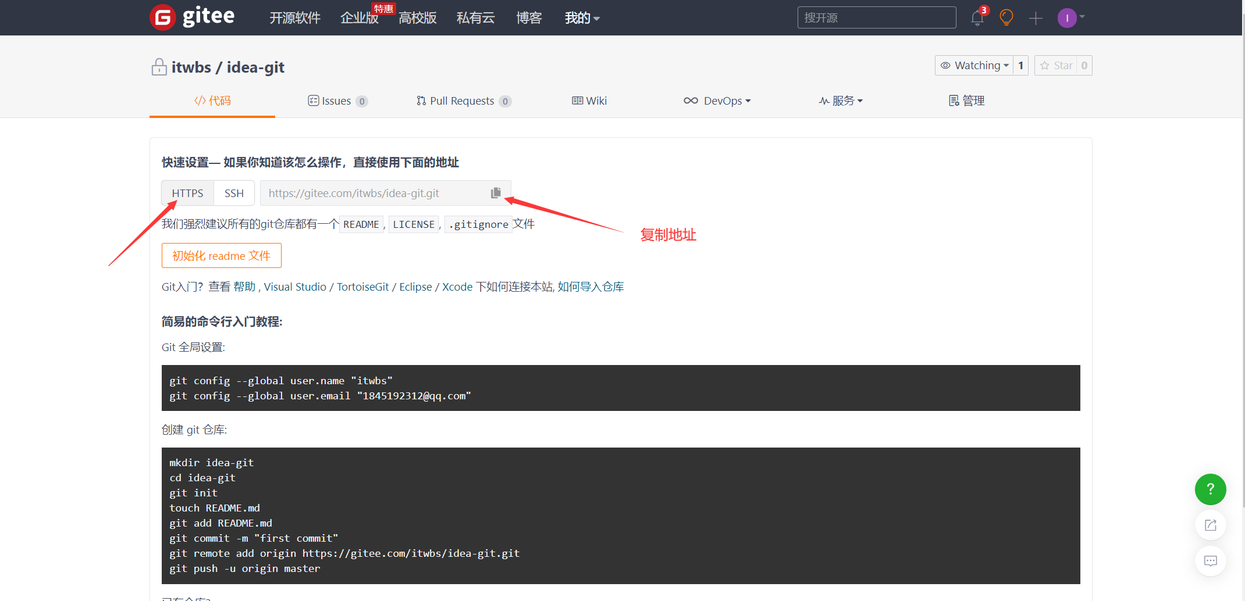Switch to the Pull Requests tab
1245x601 pixels.
pyautogui.click(x=464, y=101)
